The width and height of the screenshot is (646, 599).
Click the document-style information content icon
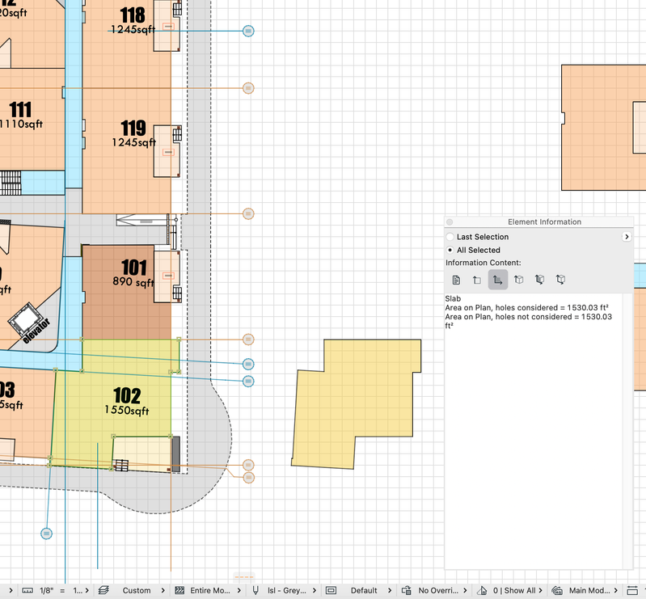(x=456, y=281)
